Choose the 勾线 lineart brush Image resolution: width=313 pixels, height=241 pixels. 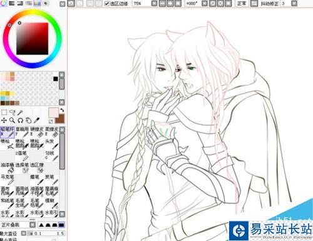click(52, 156)
